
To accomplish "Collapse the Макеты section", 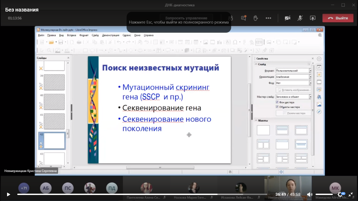I will 256,121.
